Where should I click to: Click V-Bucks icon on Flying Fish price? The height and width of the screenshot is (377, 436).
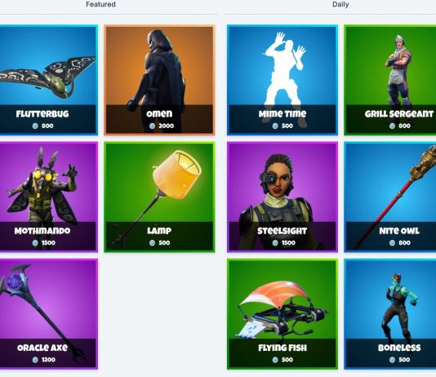tap(275, 360)
